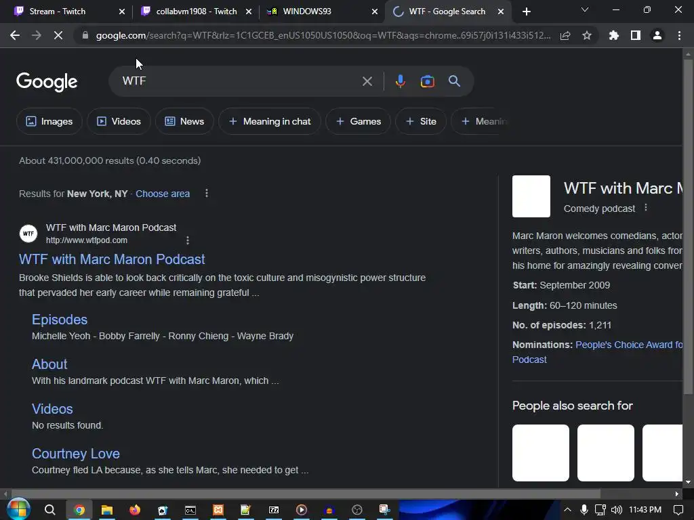Screen dimensions: 694x520
Task: Open the Videos sitelink
Action: pos(52,409)
